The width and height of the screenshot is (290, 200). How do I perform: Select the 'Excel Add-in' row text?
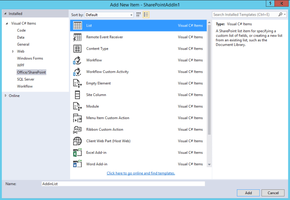(x=96, y=152)
